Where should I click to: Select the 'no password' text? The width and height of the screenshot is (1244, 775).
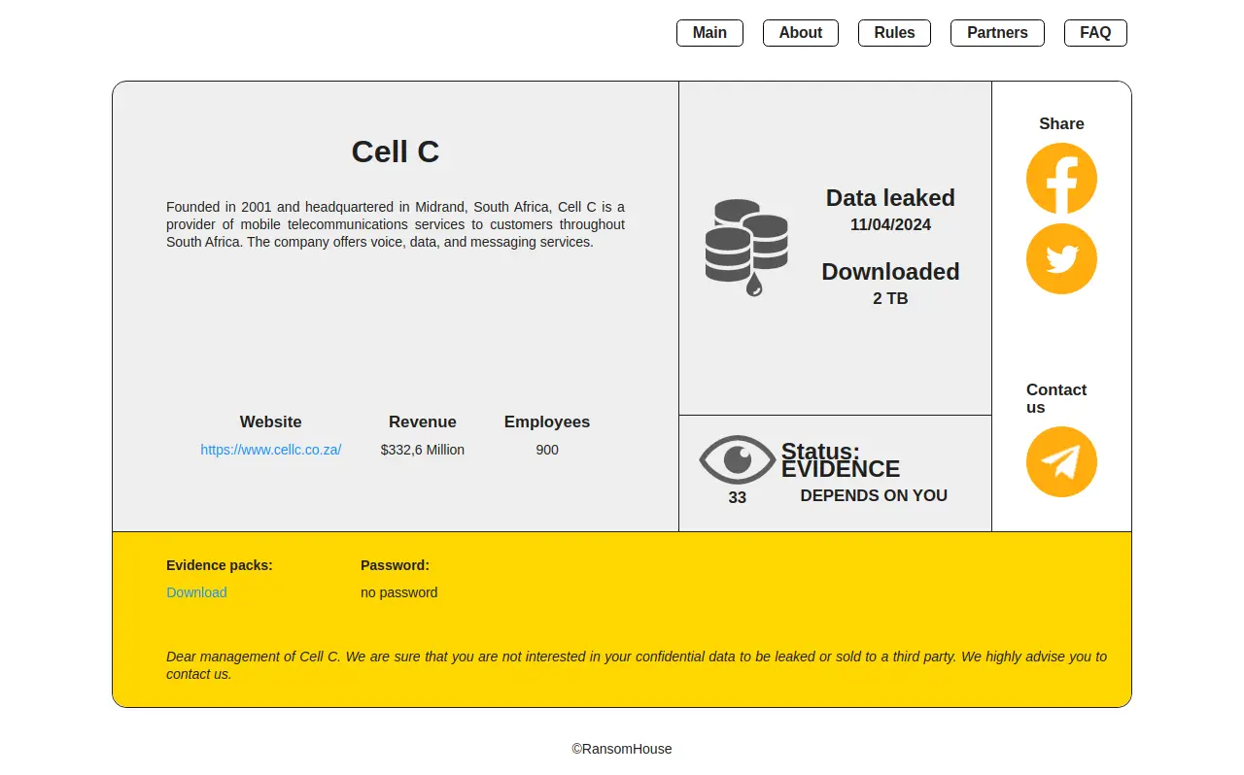point(398,592)
